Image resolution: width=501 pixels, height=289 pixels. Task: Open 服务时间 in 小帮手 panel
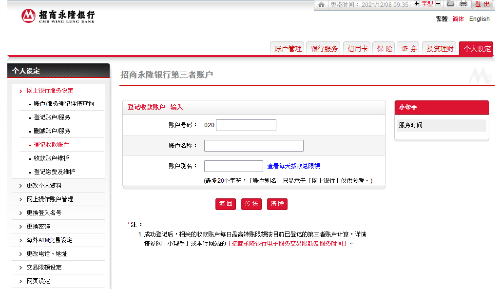pos(442,125)
